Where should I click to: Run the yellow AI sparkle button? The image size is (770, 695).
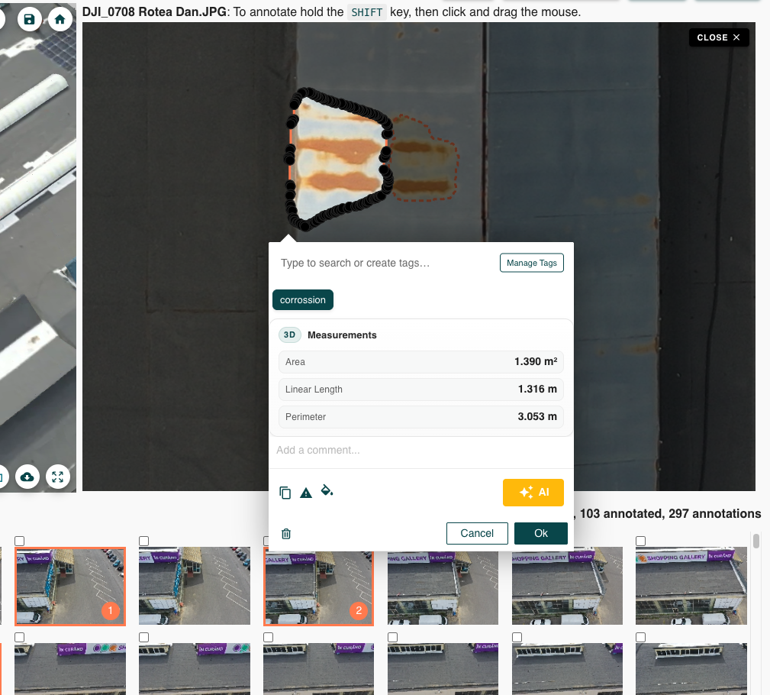coord(533,493)
